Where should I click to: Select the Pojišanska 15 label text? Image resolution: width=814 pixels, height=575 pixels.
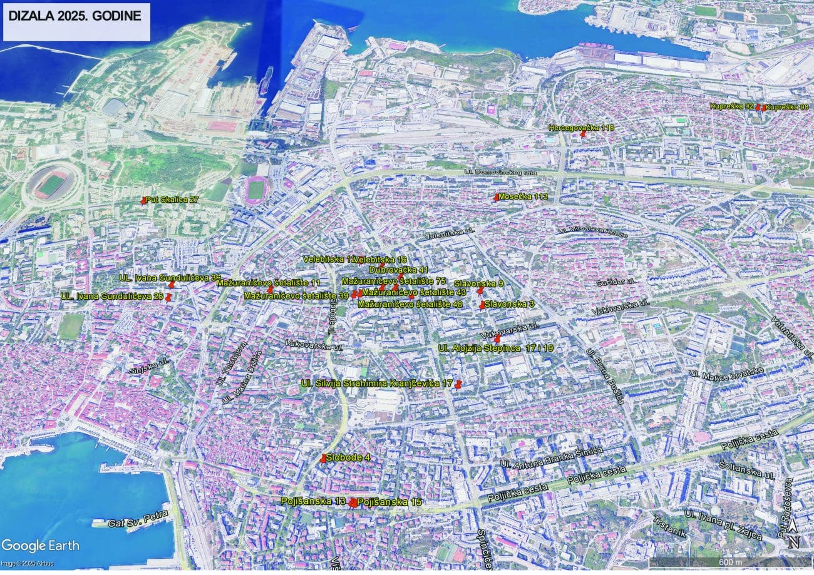point(389,502)
